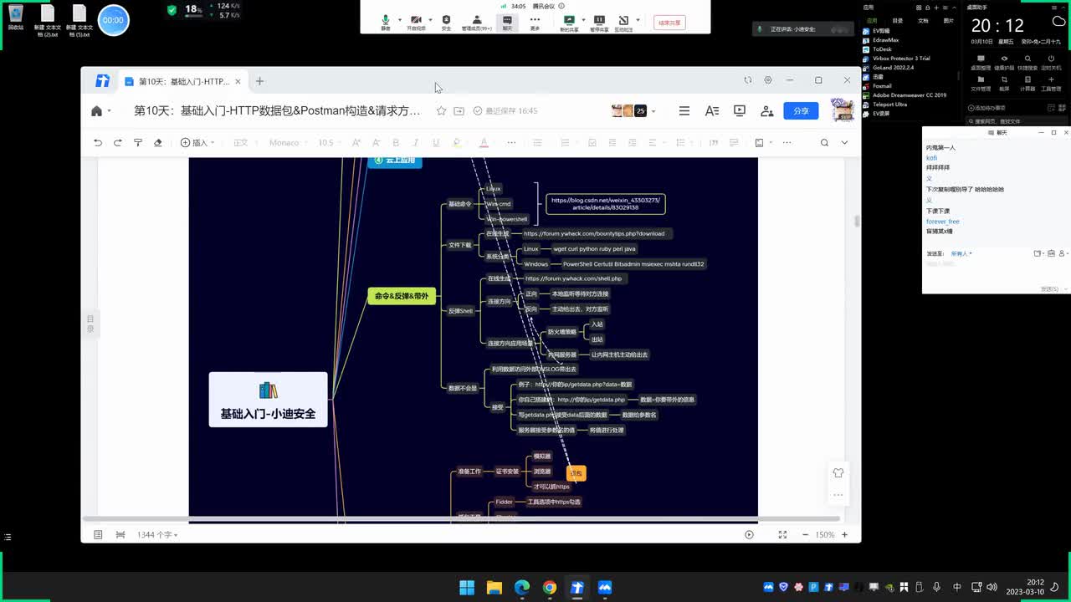The width and height of the screenshot is (1071, 602).
Task: Turn on video in the meeting toolbar
Action: 416,22
